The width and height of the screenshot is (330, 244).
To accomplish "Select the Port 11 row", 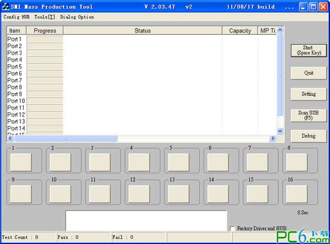I will point(142,108).
